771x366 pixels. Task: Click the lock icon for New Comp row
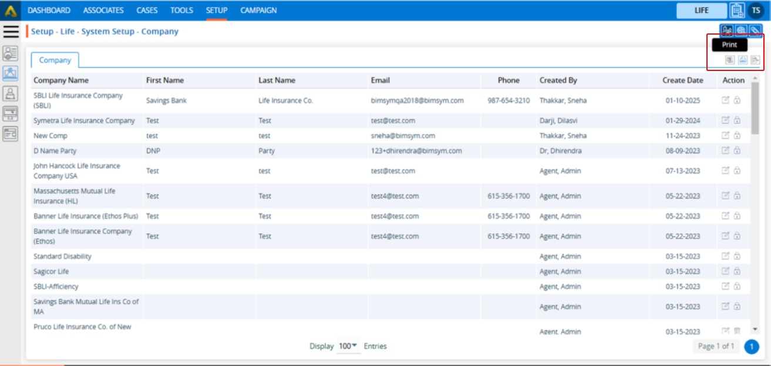coord(737,135)
